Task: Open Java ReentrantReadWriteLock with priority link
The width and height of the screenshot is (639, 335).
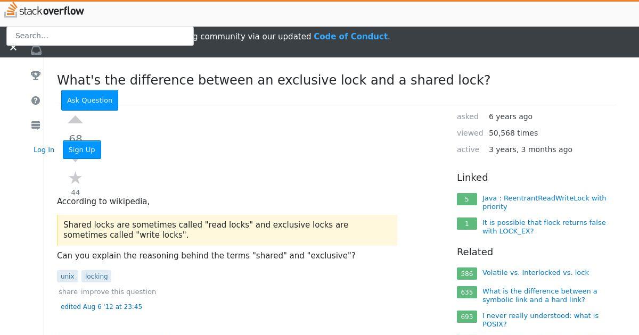Action: coord(544,202)
